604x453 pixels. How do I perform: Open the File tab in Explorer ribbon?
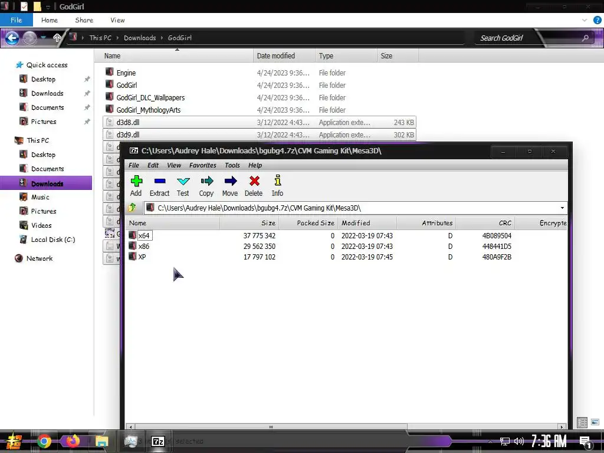pos(16,20)
